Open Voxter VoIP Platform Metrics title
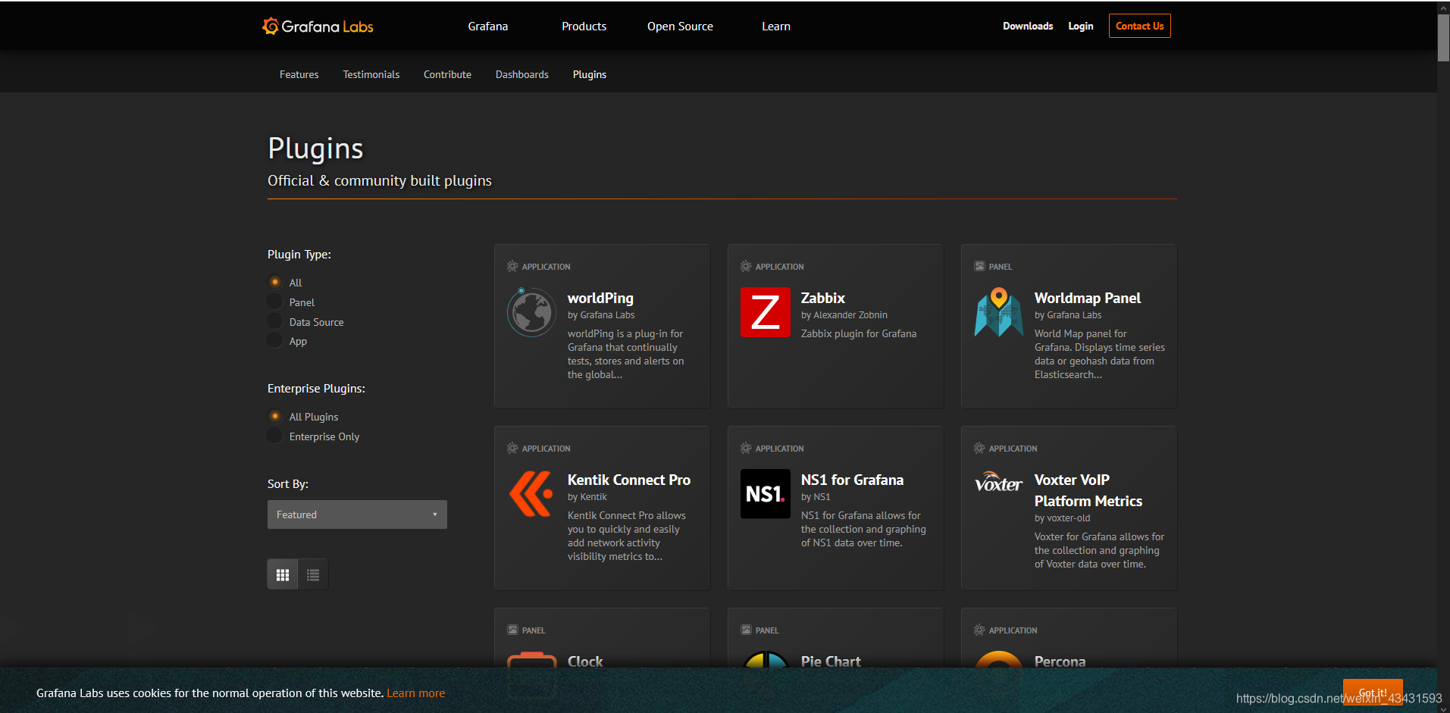Viewport: 1450px width, 713px height. [x=1088, y=491]
